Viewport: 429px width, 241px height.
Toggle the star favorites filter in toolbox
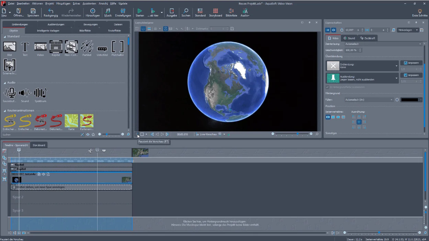click(x=93, y=135)
